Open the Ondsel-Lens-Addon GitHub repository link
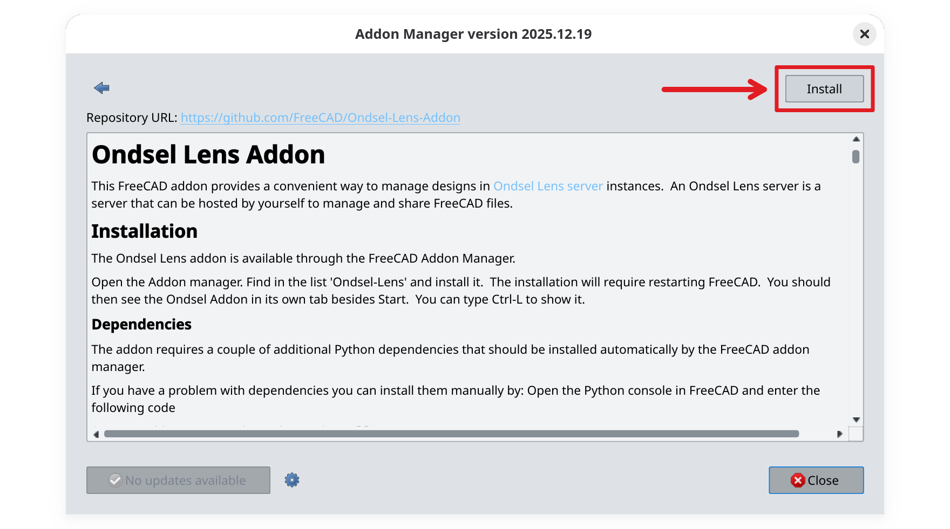This screenshot has width=950, height=529. pos(320,118)
